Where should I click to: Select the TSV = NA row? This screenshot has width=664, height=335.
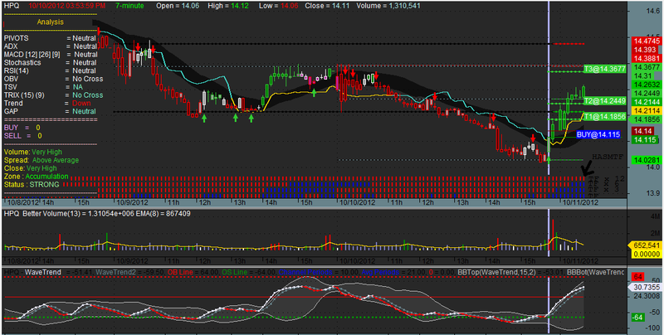(43, 87)
